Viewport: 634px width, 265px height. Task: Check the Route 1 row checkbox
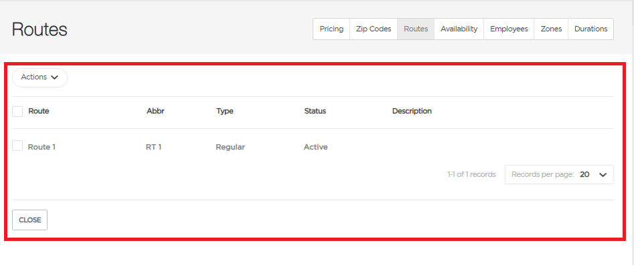click(17, 146)
